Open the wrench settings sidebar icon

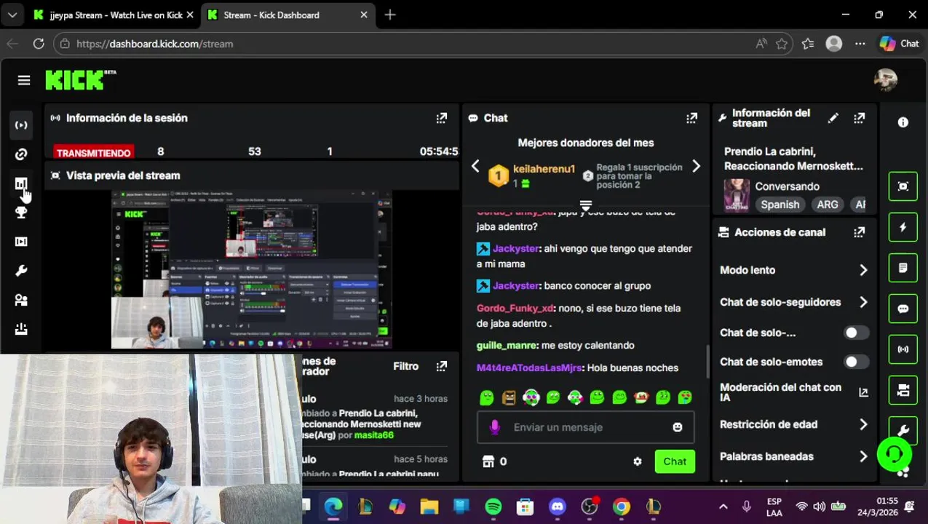click(21, 271)
